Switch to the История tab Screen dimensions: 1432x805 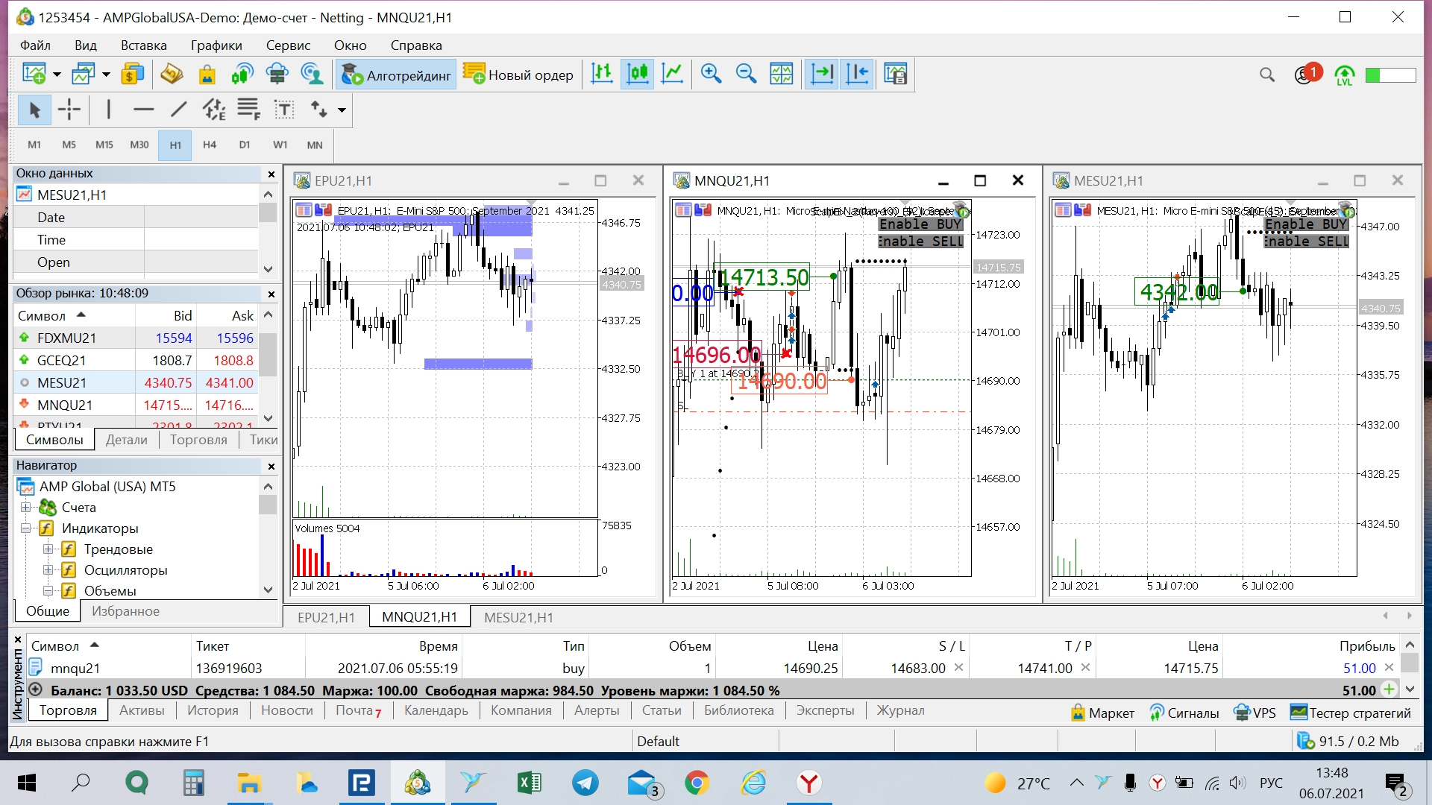(213, 710)
